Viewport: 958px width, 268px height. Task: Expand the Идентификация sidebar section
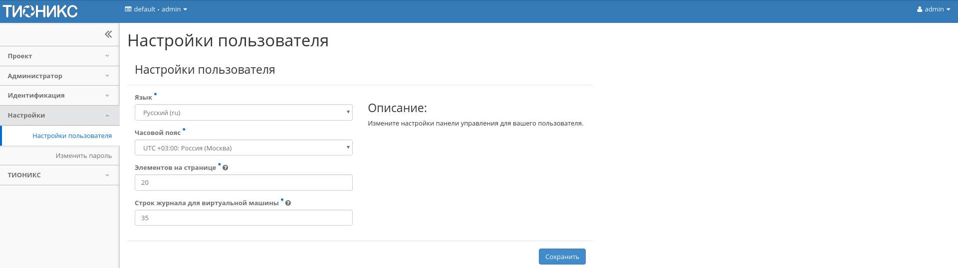coord(59,96)
